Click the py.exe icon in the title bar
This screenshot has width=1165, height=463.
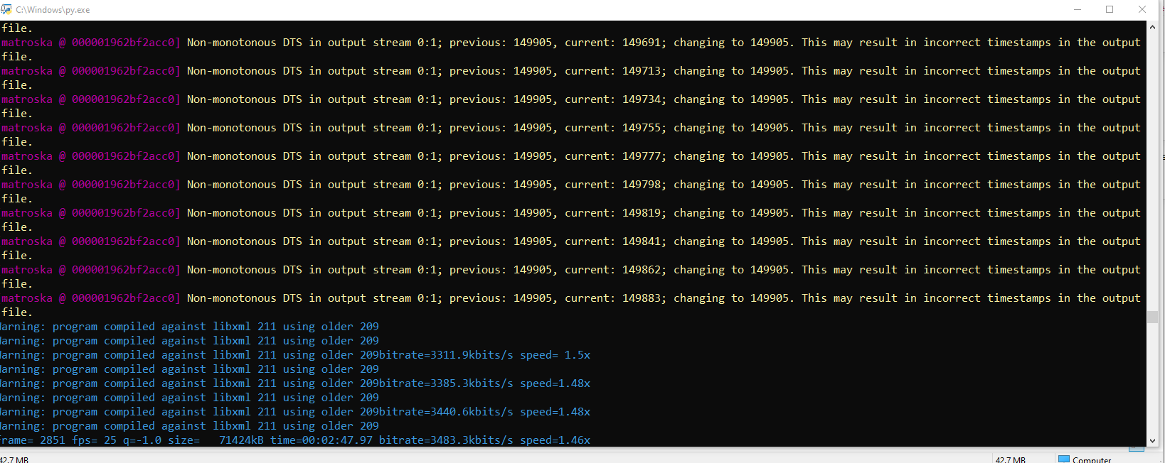tap(6, 9)
